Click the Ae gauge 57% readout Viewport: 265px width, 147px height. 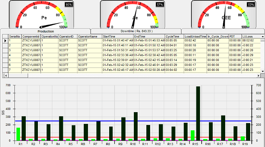coord(160,5)
